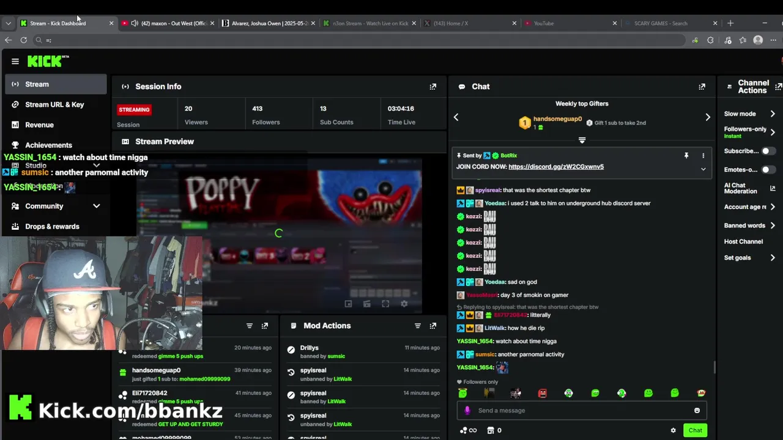This screenshot has height=440, width=783.
Task: Switch to the YouTube browser tab
Action: tap(570, 23)
